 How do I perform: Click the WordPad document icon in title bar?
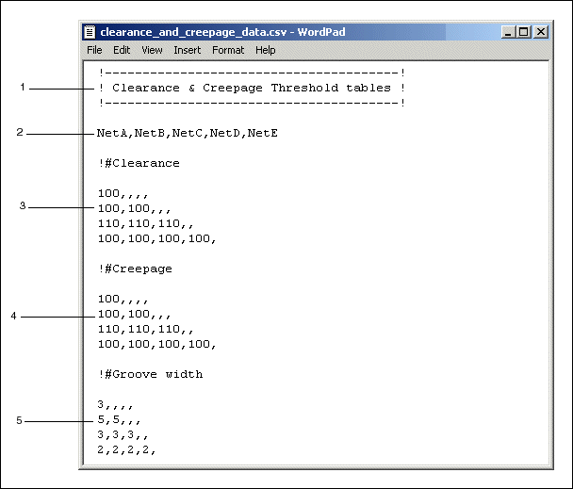pyautogui.click(x=91, y=32)
